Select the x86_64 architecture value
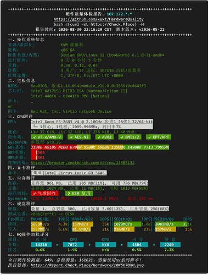Screen dimensions: 208x275 pyautogui.click(x=68, y=50)
